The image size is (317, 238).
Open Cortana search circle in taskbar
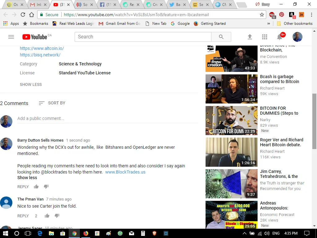17,234
